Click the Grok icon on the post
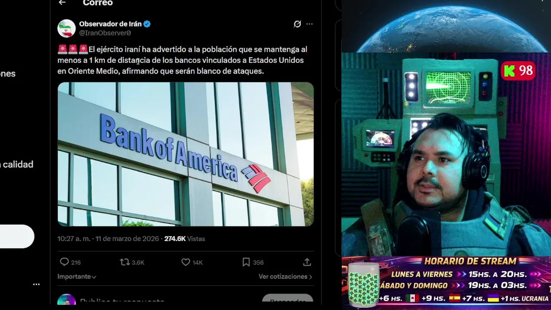Screen dimensions: 551x310 [297, 24]
